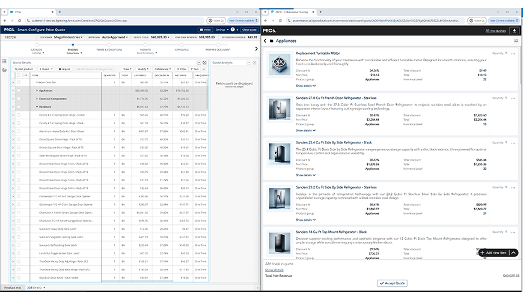Viewport: 523px width, 300px height.
Task: Open the chart icon in the left sidebar
Action: tap(4, 70)
